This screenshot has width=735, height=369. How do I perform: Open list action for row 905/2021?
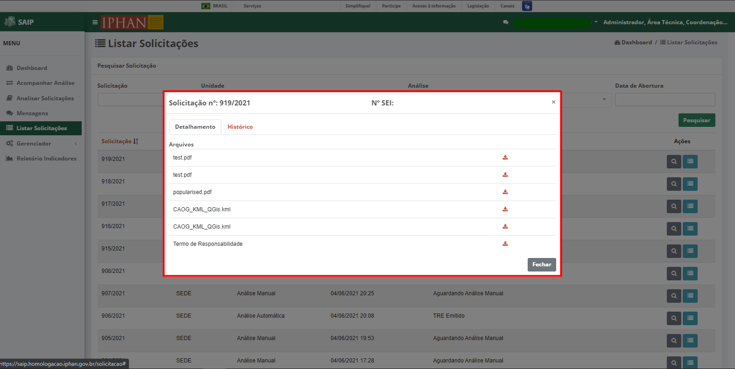point(690,341)
